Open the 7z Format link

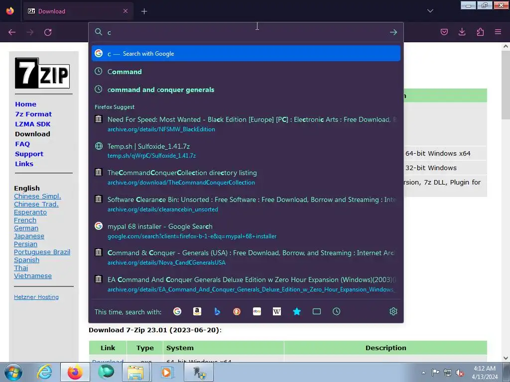pos(33,114)
